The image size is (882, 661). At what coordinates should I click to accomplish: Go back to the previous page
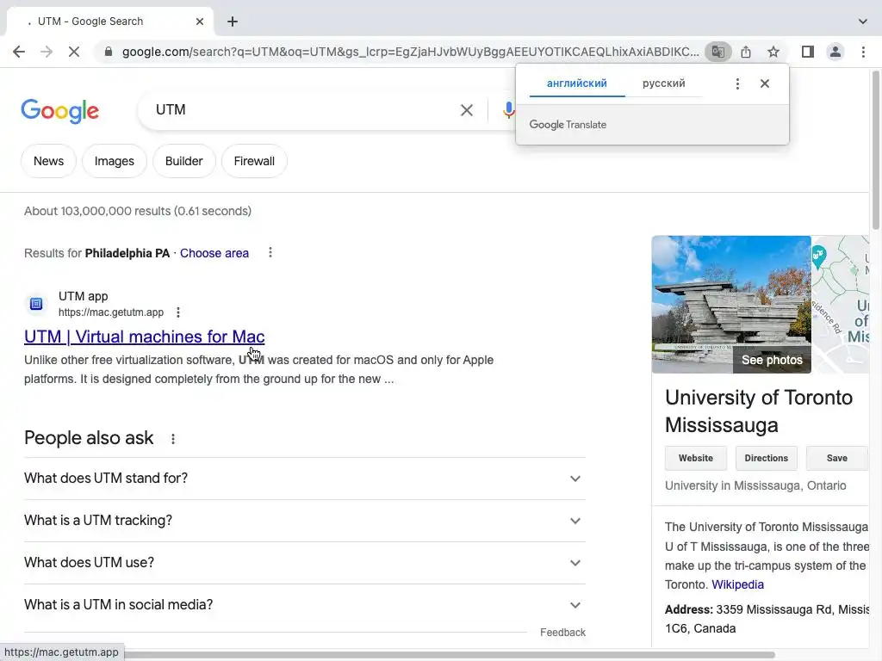click(19, 52)
